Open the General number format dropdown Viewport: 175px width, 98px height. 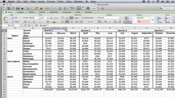(x=120, y=18)
